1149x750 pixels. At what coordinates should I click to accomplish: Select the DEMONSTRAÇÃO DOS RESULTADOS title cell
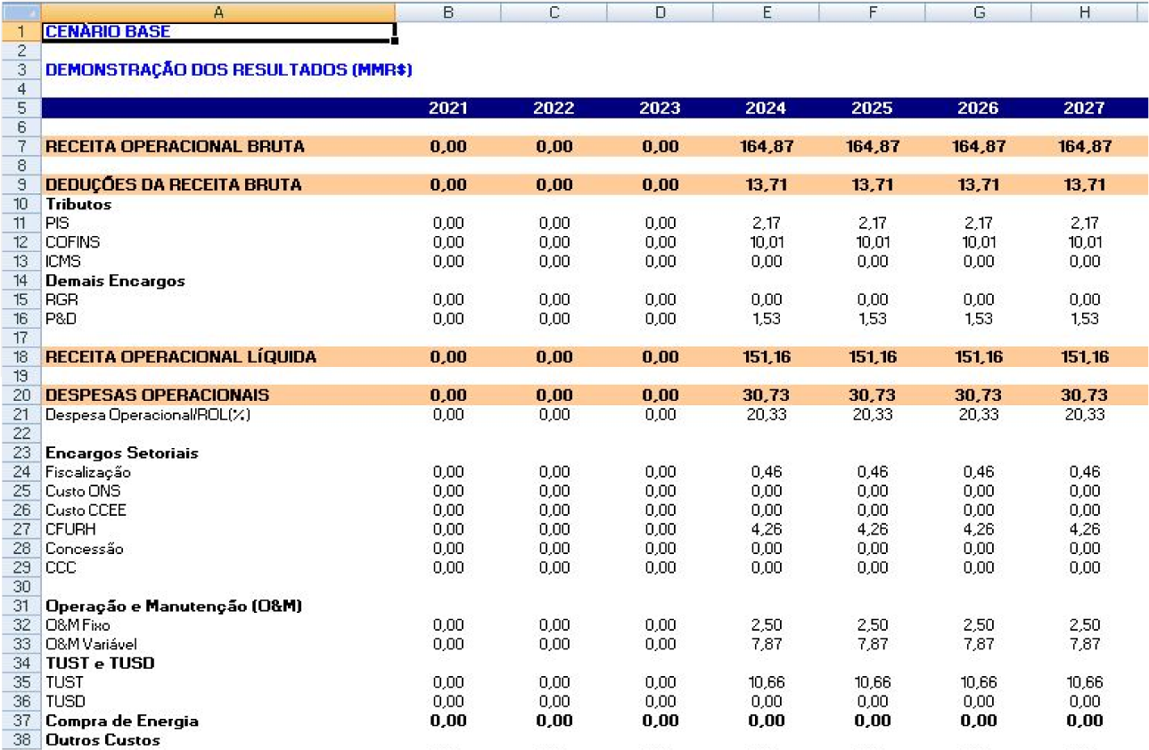(x=228, y=70)
